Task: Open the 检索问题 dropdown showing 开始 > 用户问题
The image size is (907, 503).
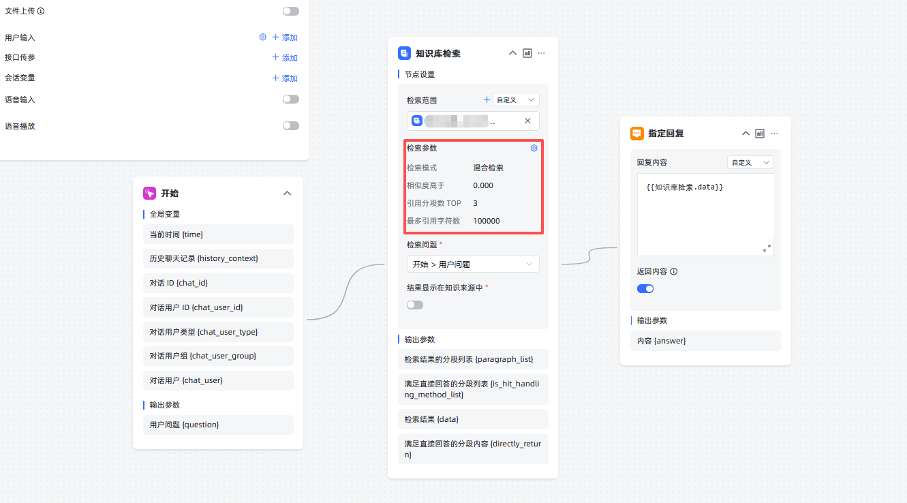Action: [473, 264]
